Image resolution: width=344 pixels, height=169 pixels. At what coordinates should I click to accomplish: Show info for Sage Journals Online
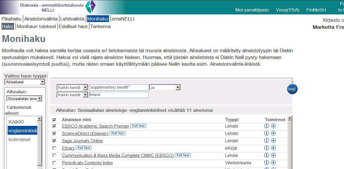coord(266,141)
